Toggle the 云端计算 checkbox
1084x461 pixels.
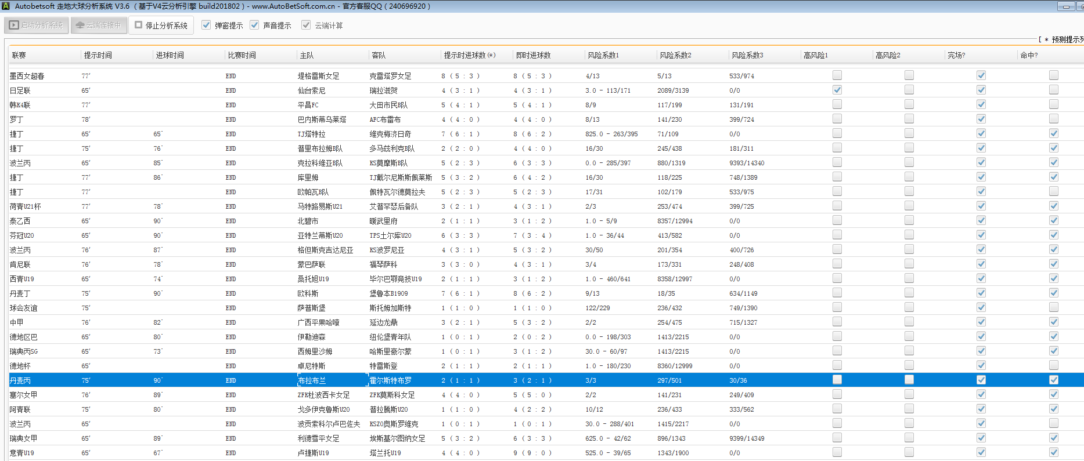pyautogui.click(x=306, y=26)
